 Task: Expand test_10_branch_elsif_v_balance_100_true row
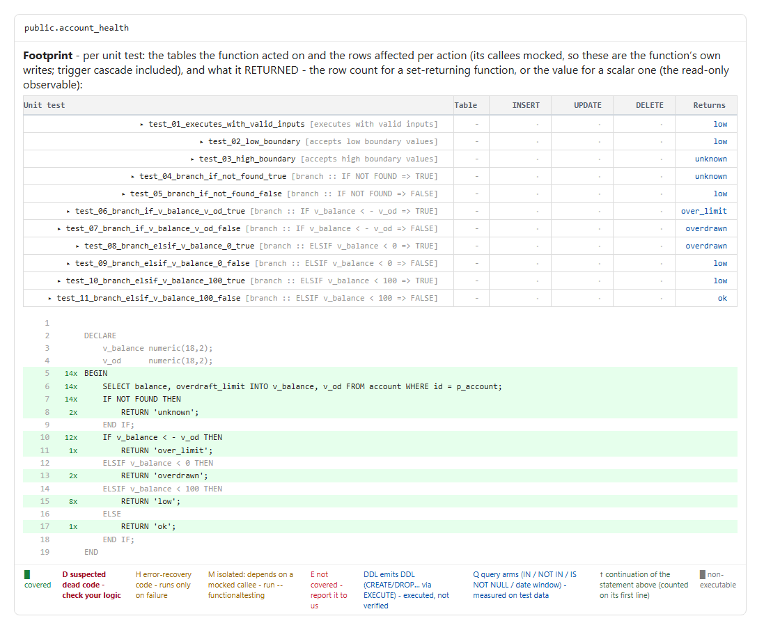pyautogui.click(x=58, y=281)
